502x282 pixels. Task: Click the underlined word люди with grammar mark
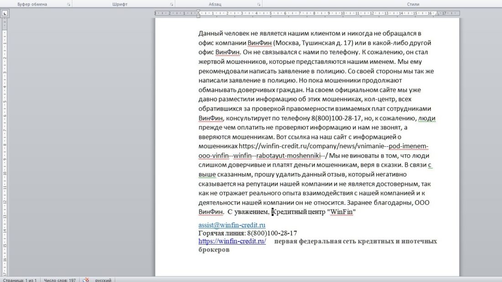pos(427,118)
